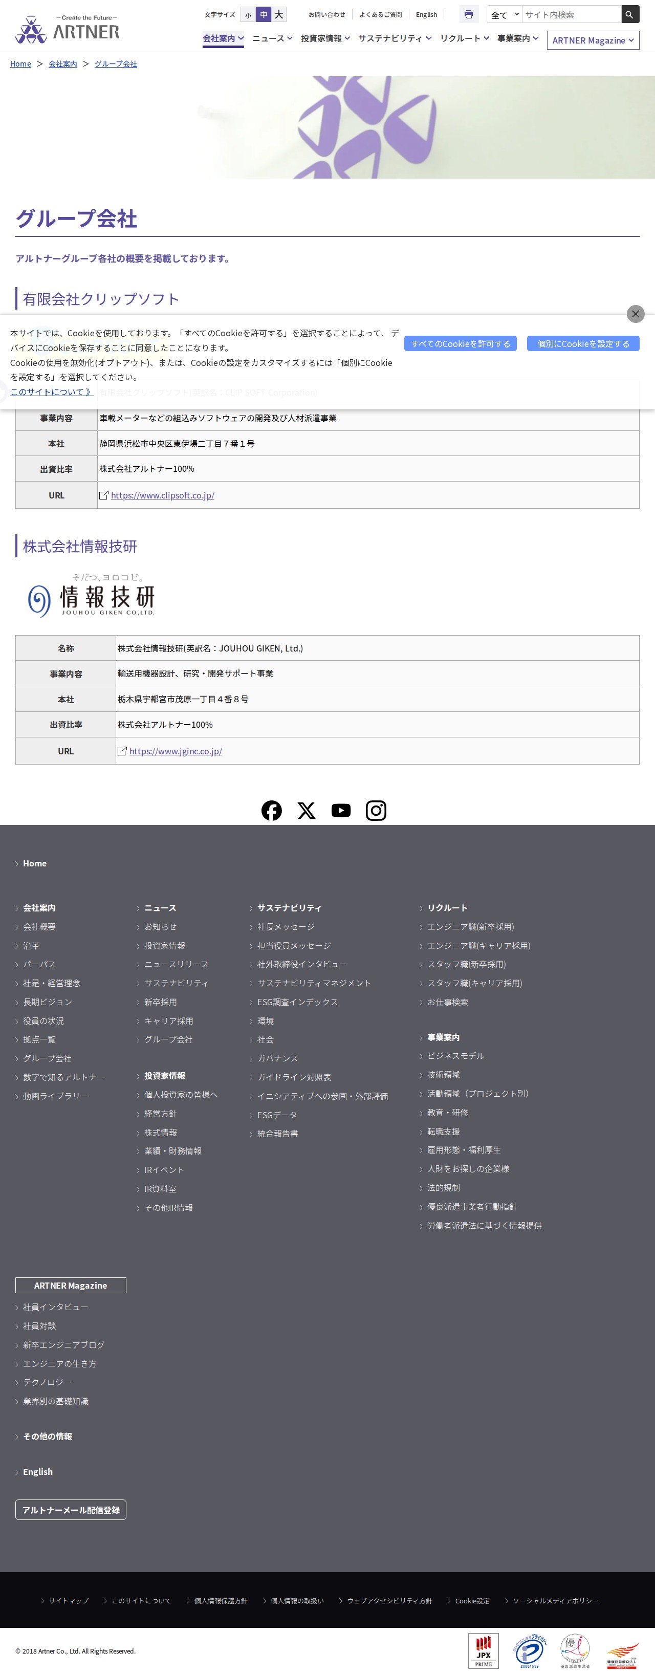Screen dimensions: 655x1674
Task: Open footer 沿革 link
Action: (31, 946)
